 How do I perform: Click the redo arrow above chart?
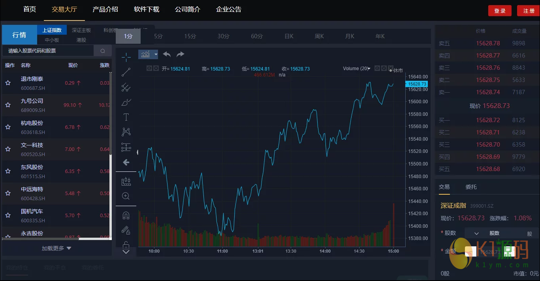point(181,54)
